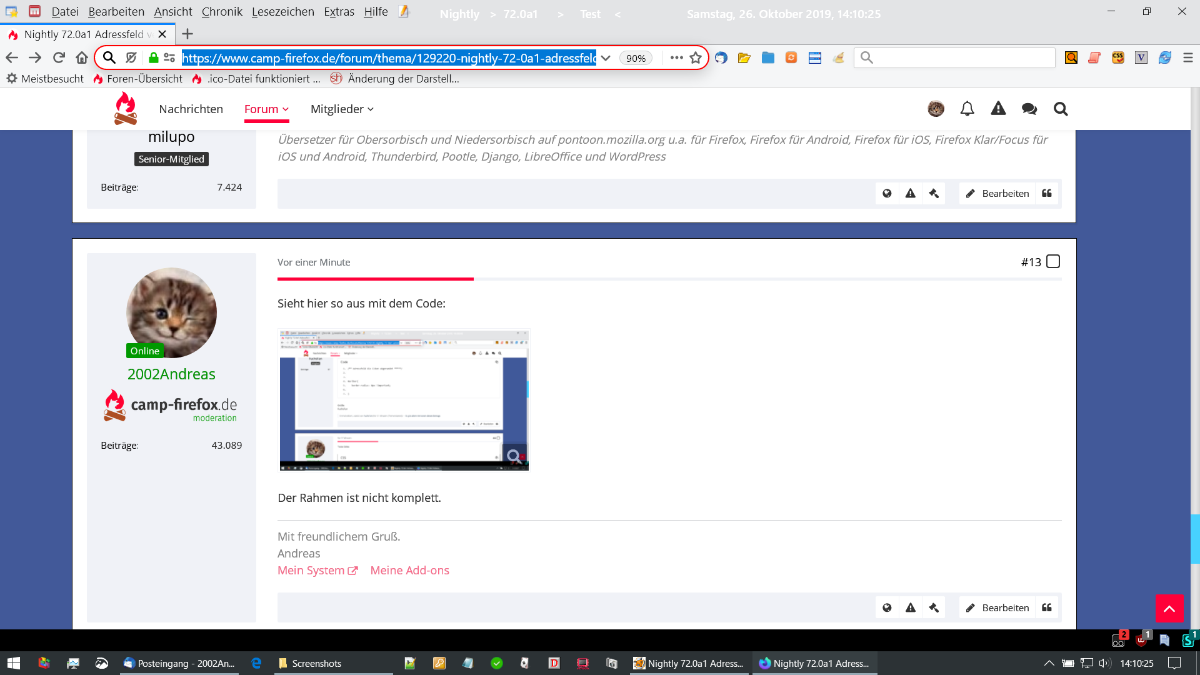Click the moderation warning triangle in header

998,109
